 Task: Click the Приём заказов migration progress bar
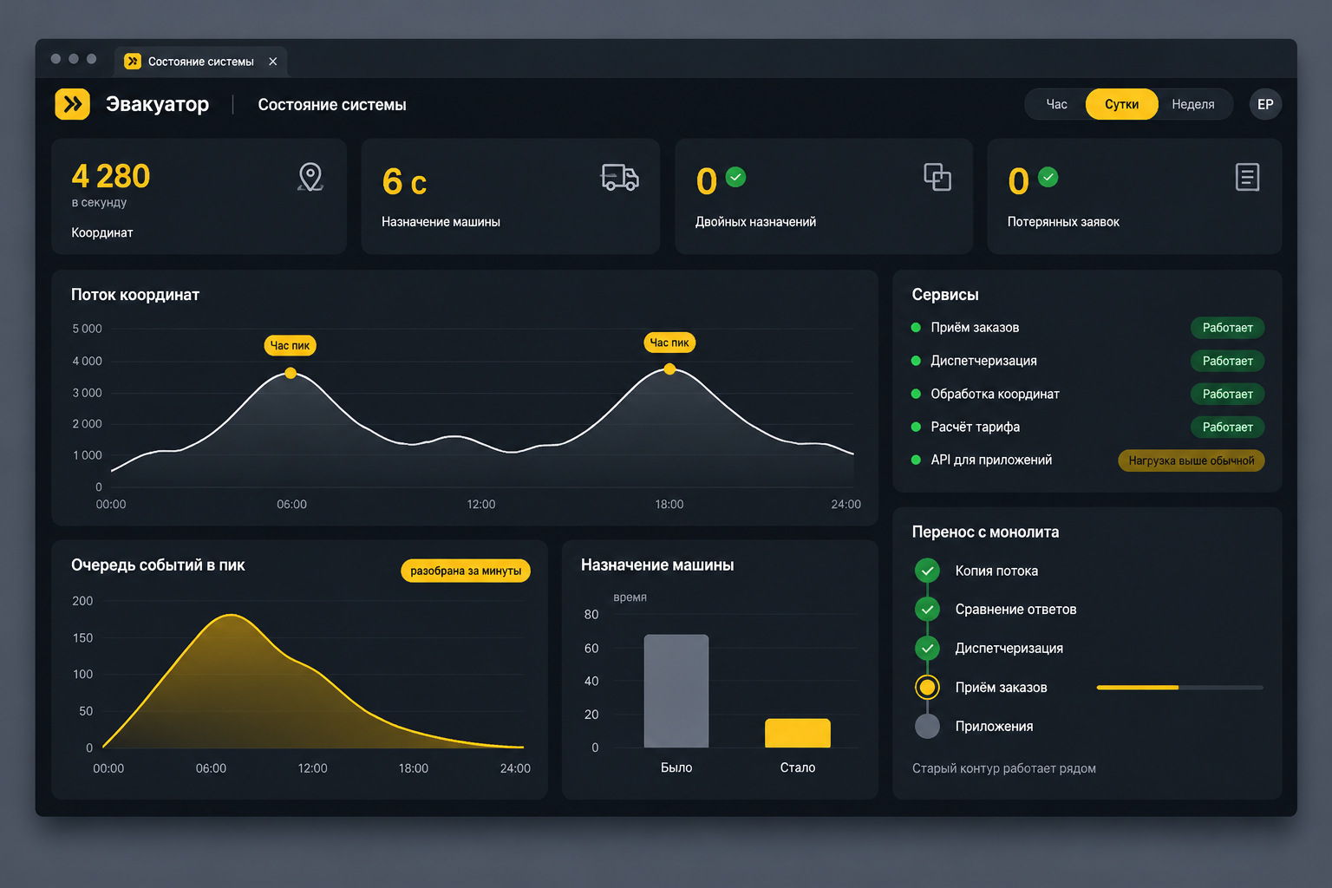point(1179,688)
